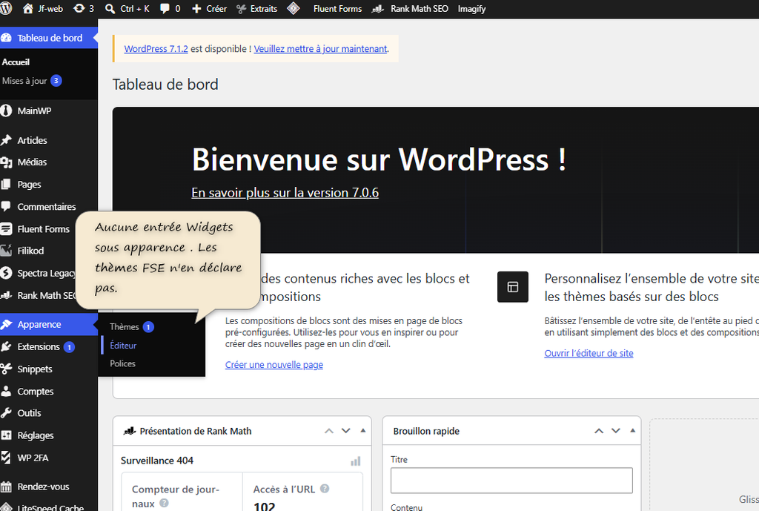The image size is (759, 511).
Task: Click the Surveillance 404 heading
Action: point(157,461)
